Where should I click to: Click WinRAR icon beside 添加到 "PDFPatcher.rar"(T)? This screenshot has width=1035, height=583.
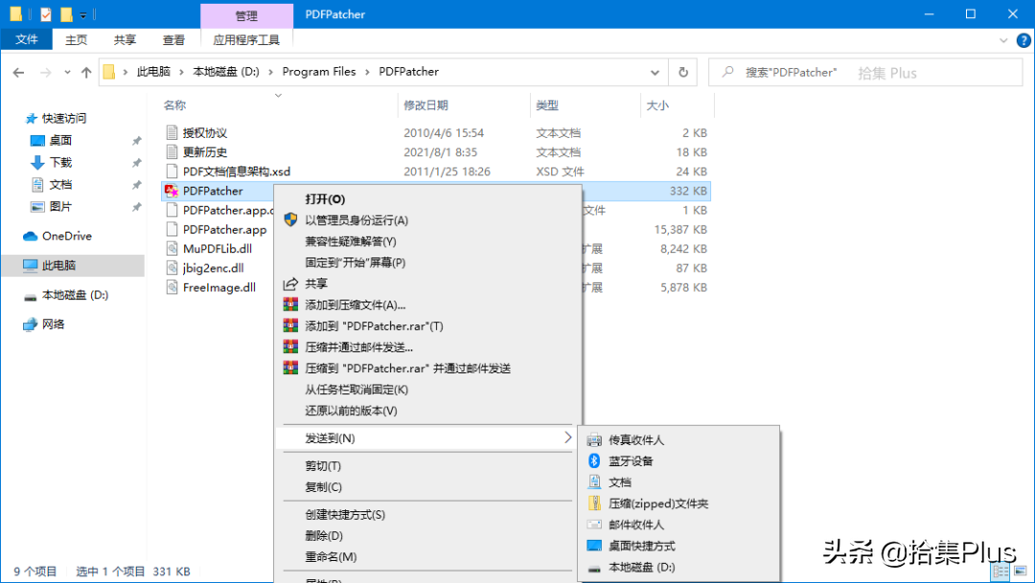coord(290,325)
